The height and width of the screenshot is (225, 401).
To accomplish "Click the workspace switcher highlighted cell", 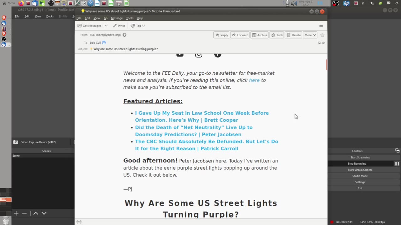I will tap(6, 199).
